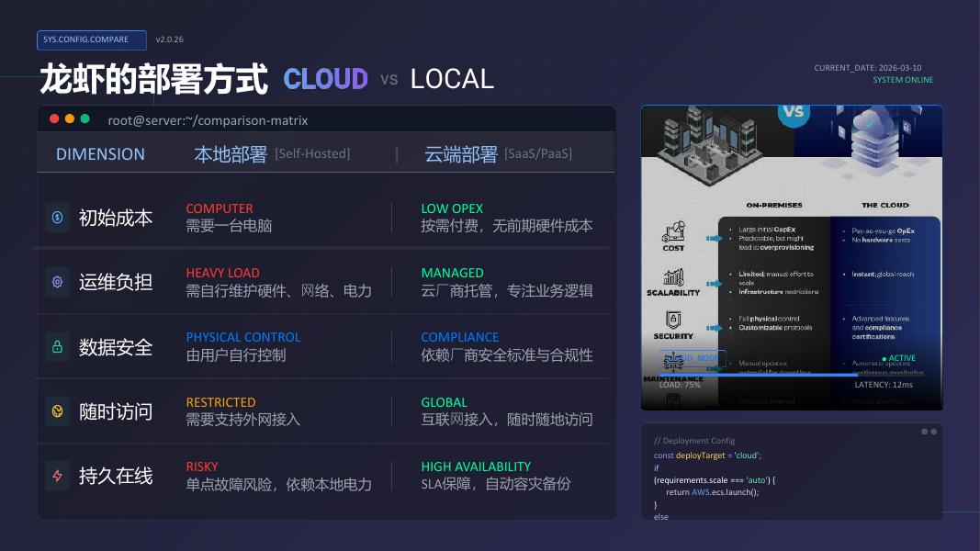Click the green terminal window dot

pos(85,118)
